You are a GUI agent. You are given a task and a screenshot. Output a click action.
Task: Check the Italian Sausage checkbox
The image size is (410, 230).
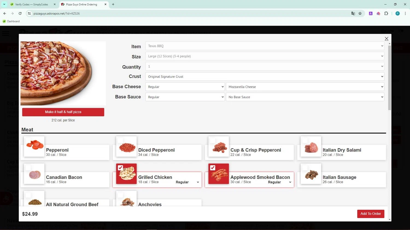point(305,168)
